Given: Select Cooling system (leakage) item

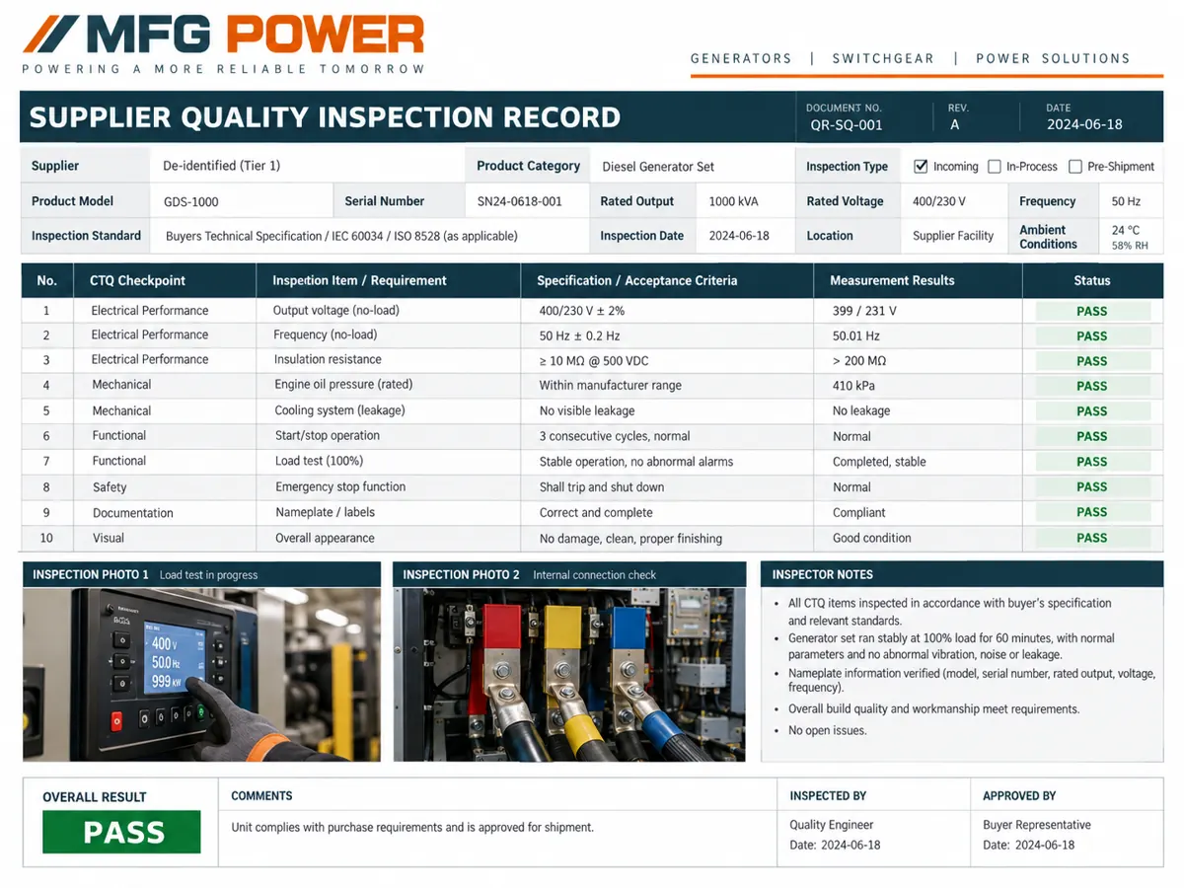Looking at the screenshot, I should [x=339, y=409].
